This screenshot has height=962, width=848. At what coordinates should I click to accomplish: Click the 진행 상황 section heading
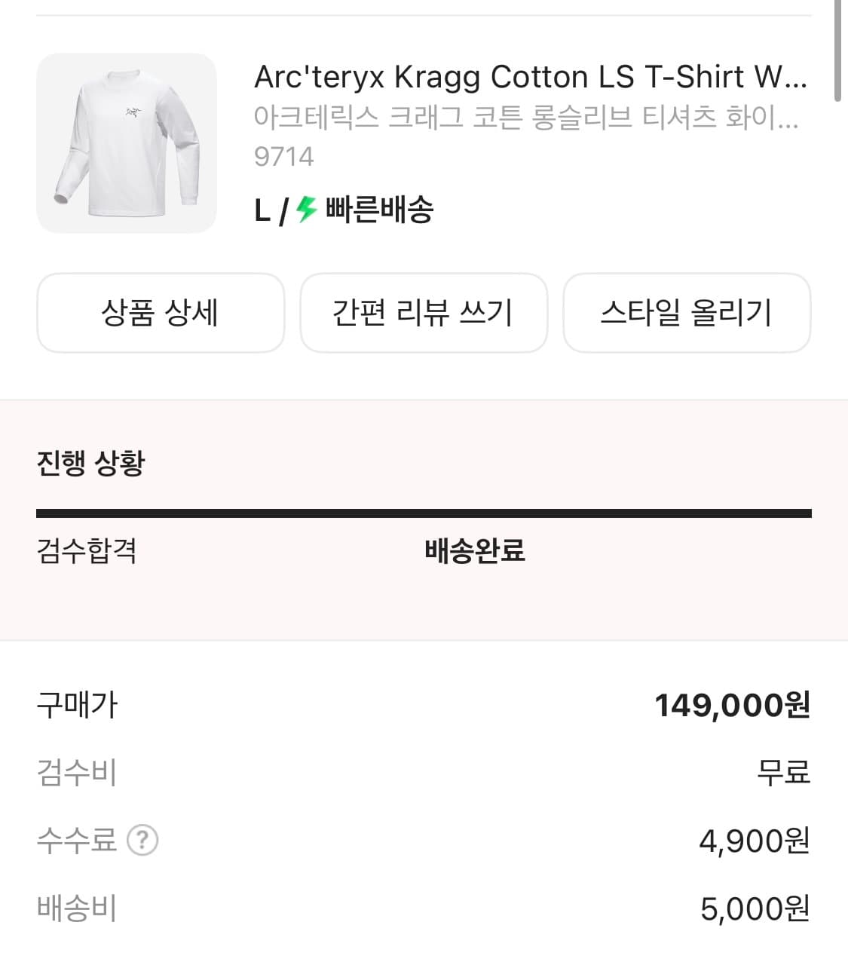pos(90,463)
